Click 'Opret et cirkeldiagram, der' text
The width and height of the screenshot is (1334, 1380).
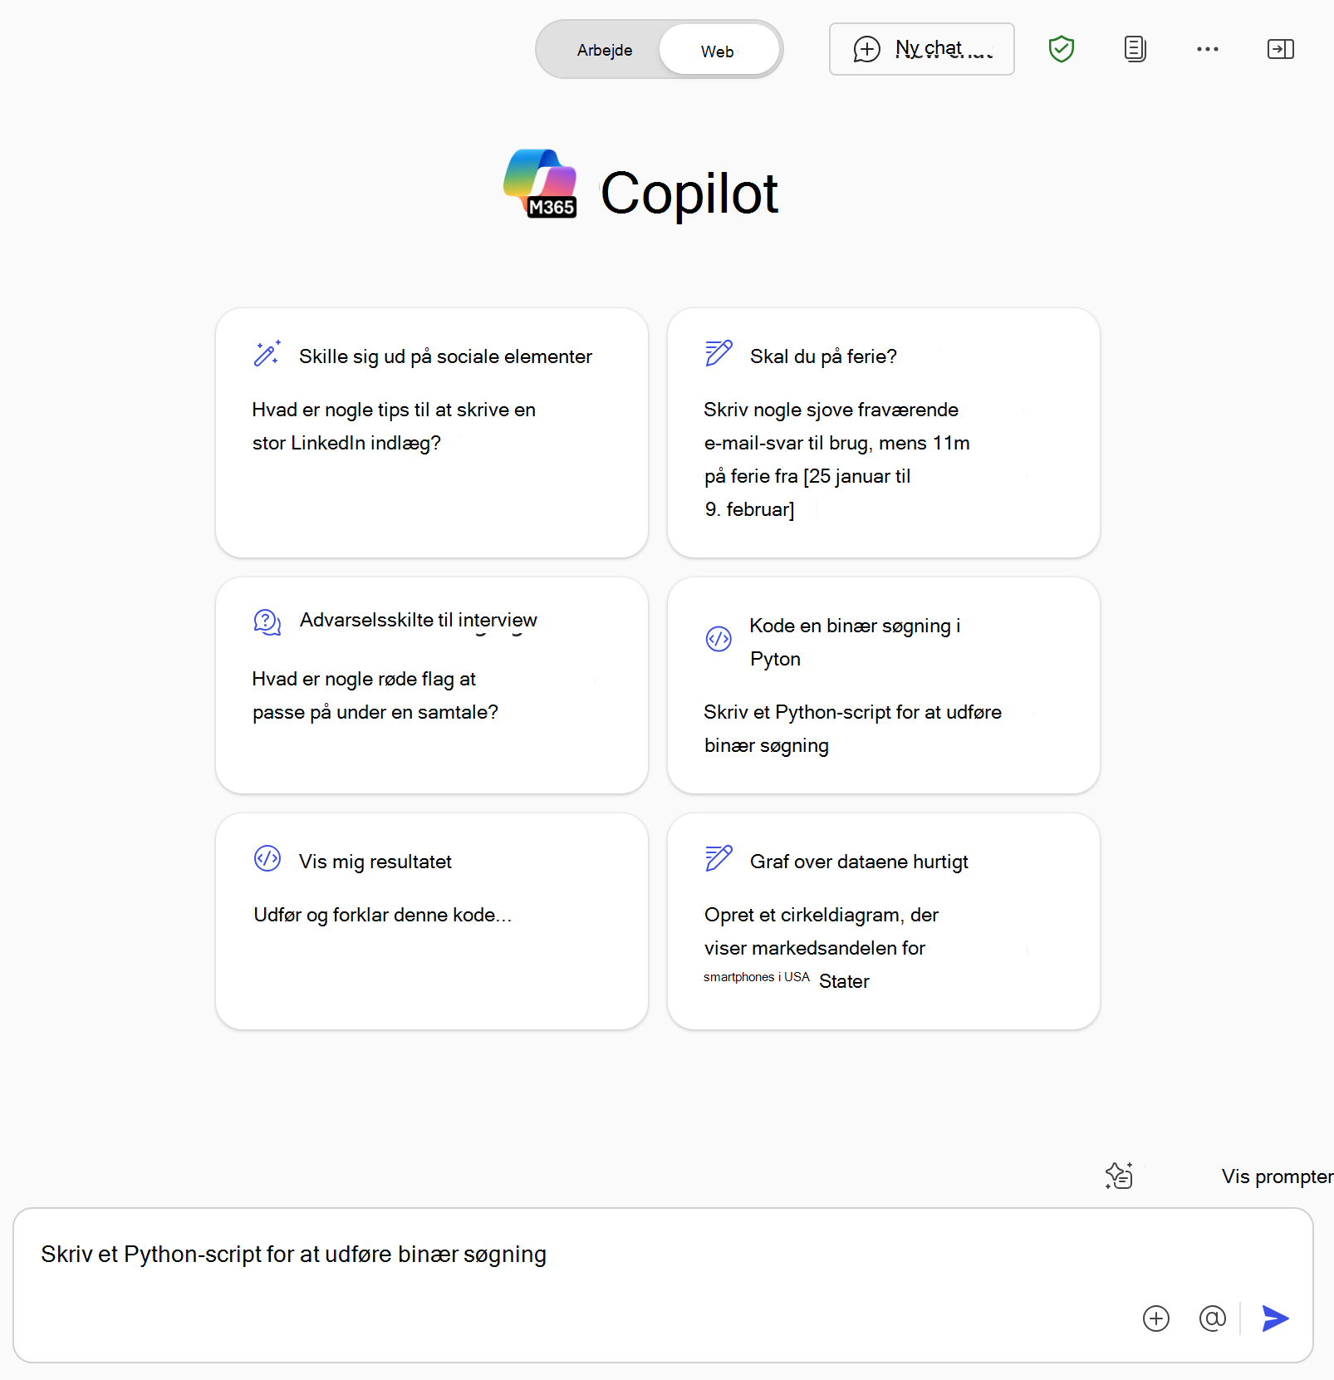point(821,915)
